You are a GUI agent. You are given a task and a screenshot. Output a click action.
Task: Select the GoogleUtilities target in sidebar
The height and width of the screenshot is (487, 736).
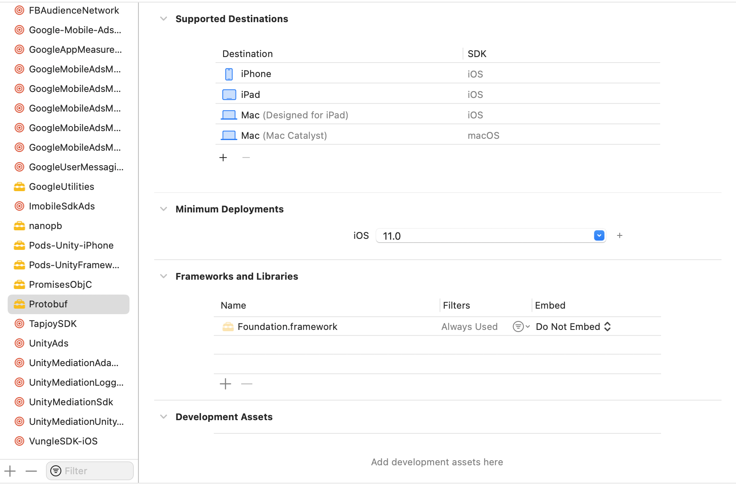click(x=61, y=186)
